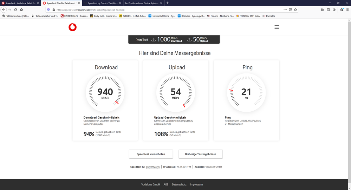Open the page actions three-dots menu
The height and width of the screenshot is (190, 351).
285,9
